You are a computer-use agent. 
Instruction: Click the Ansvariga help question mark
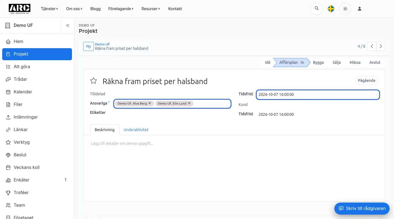[x=109, y=102]
